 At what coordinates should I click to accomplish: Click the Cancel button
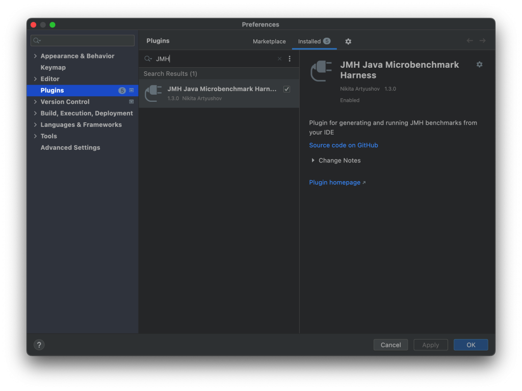pos(390,345)
